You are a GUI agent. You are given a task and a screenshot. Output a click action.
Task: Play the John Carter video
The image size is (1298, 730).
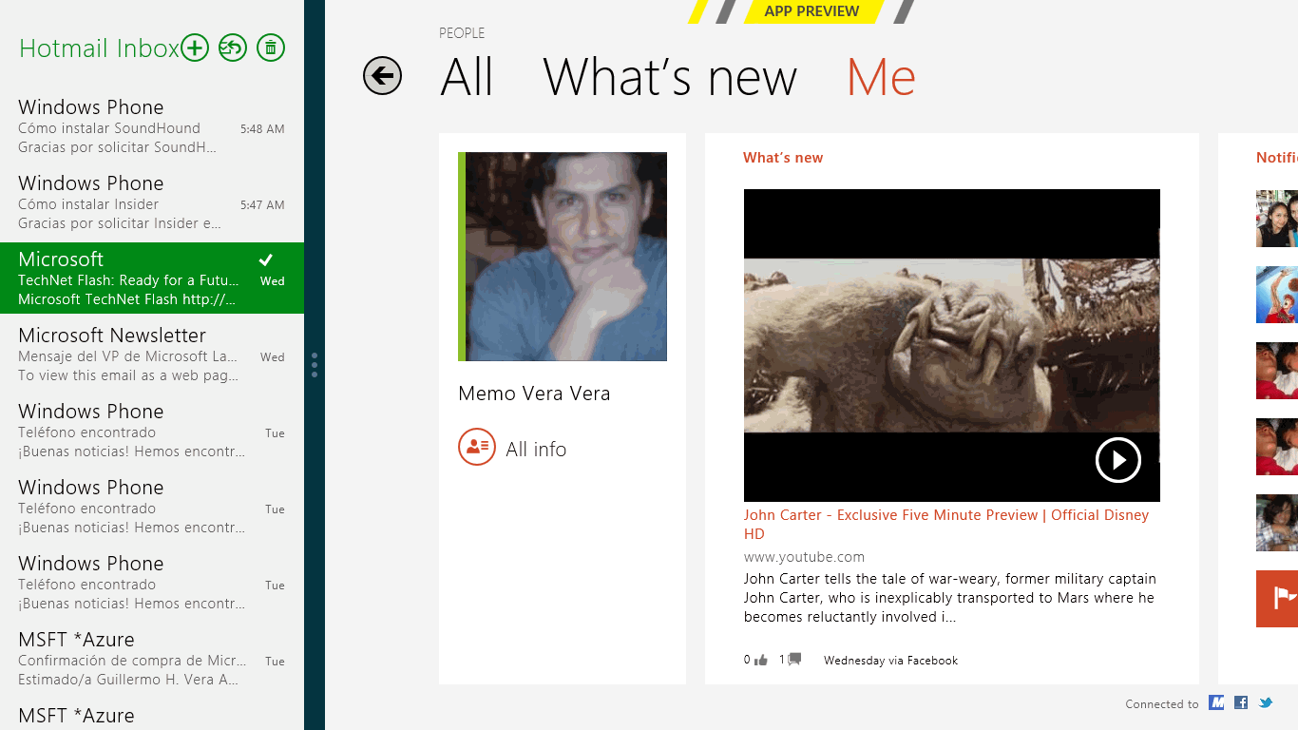tap(1117, 461)
